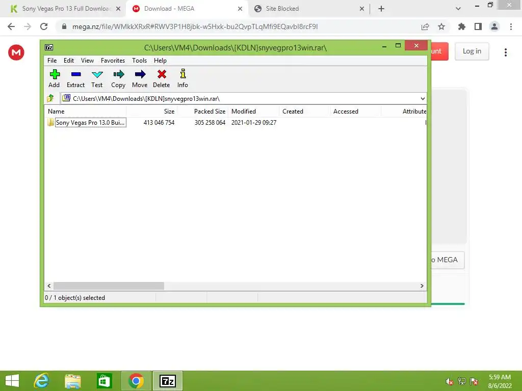The image size is (522, 391).
Task: Switch to Download - MEGA tab
Action: click(x=187, y=9)
